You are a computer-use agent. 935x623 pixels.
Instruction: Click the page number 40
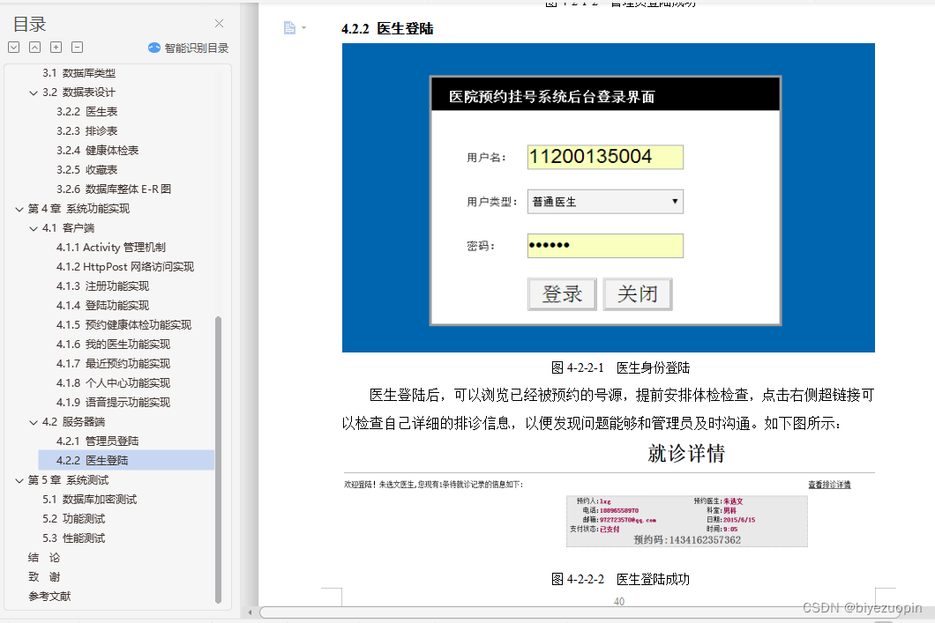[619, 602]
